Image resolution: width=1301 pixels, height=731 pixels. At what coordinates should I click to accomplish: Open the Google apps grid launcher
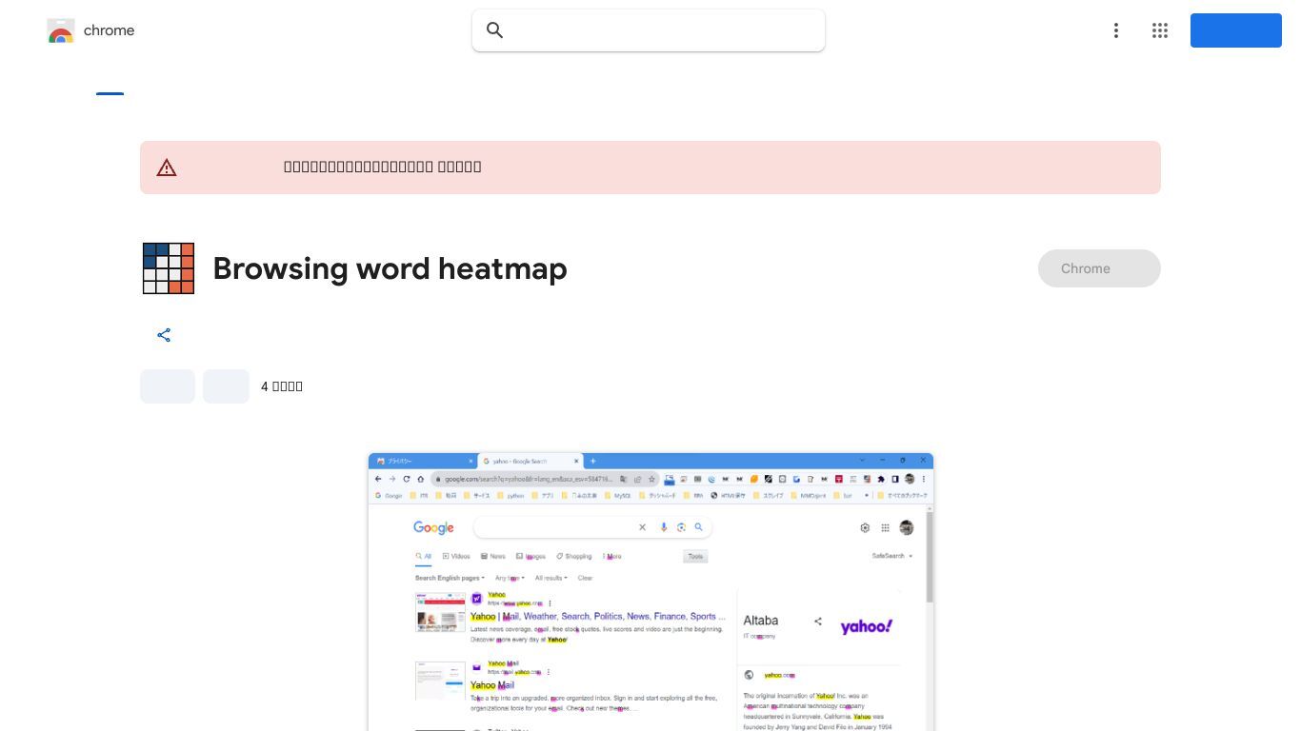point(1160,30)
